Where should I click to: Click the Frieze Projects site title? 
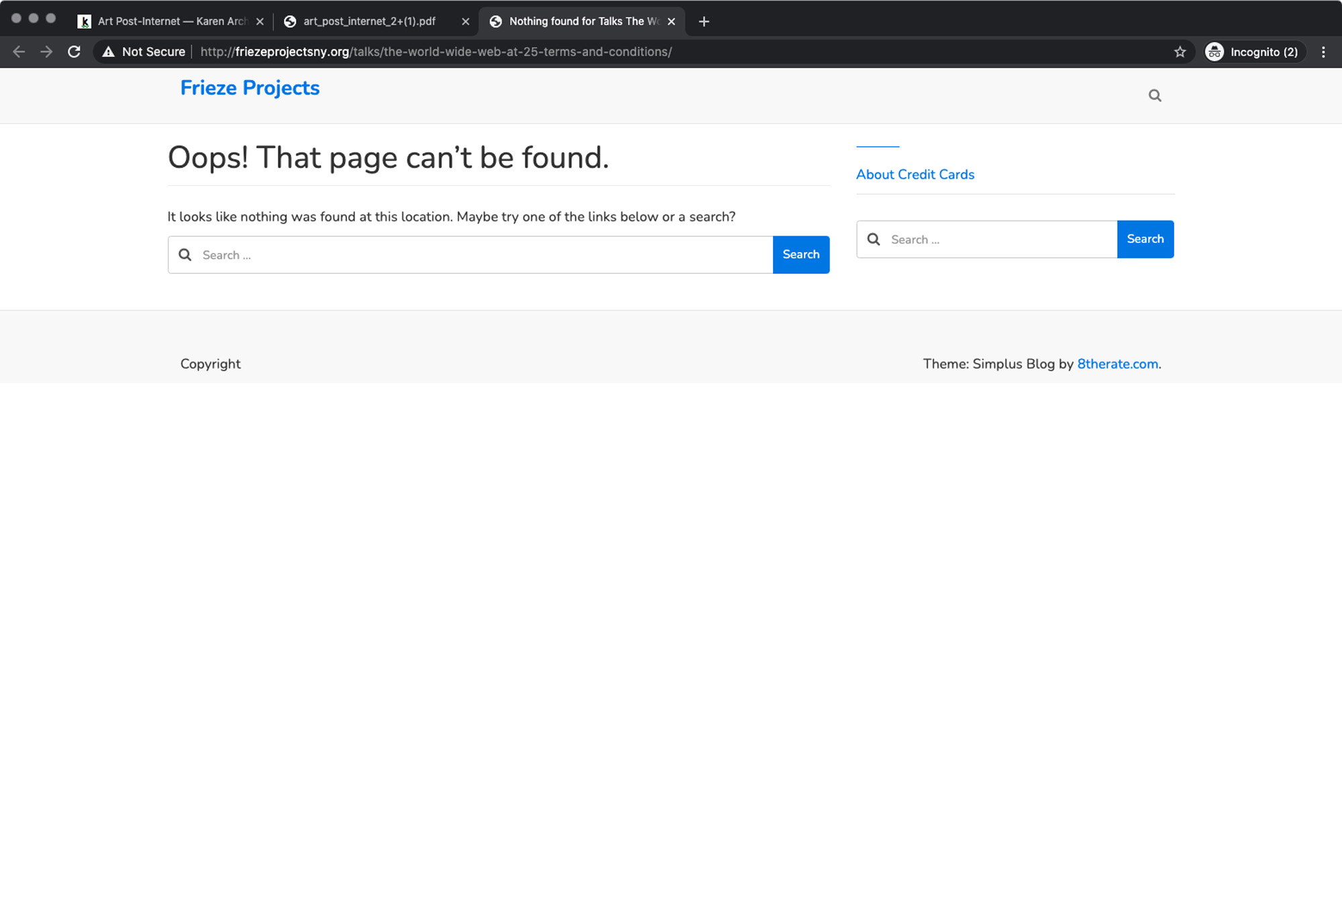(x=250, y=88)
